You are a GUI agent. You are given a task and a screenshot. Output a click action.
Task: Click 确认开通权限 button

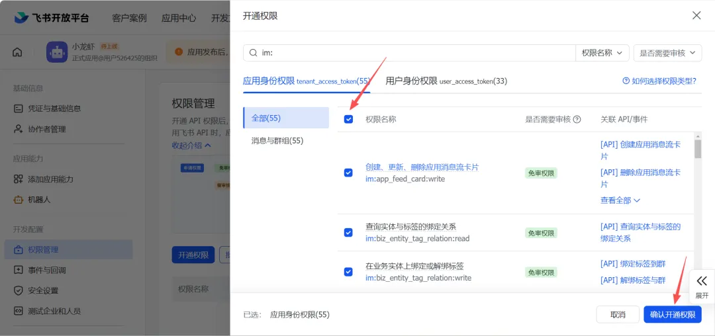pos(673,315)
